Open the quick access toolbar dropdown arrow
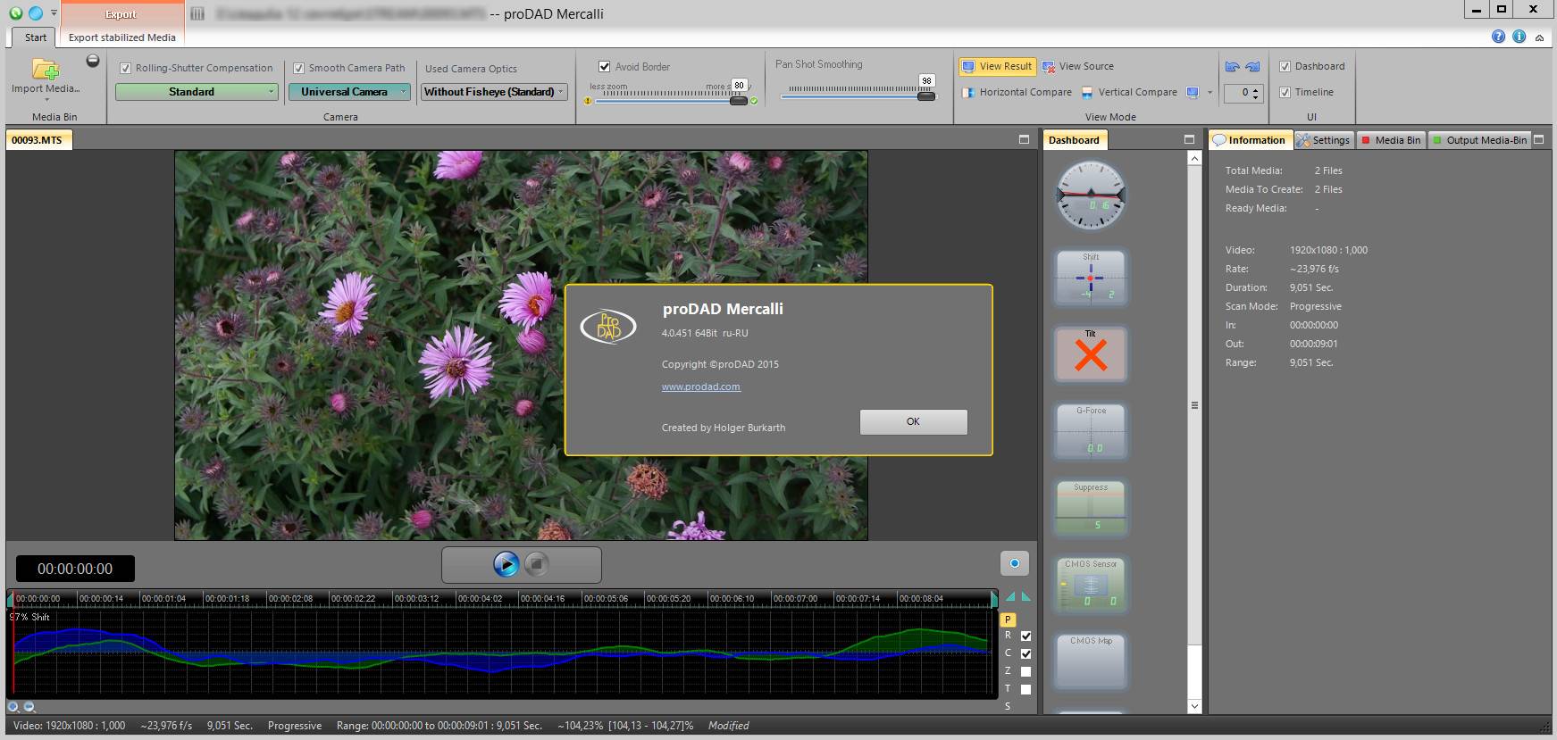 54,12
